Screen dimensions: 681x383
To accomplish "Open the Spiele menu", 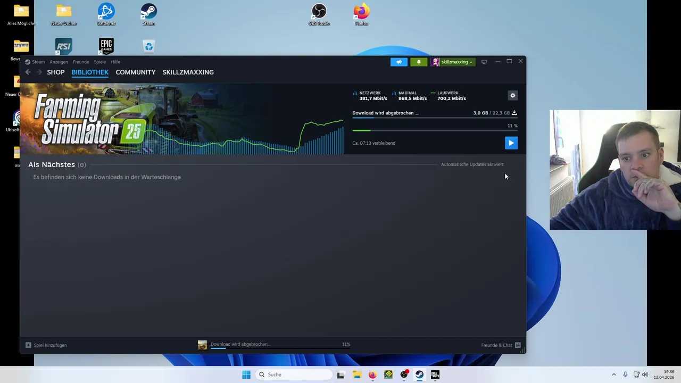I will (x=100, y=62).
